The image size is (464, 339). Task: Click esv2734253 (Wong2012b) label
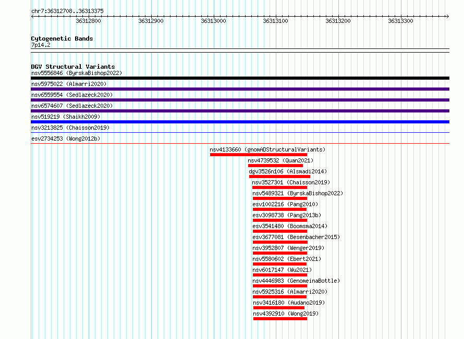tap(66, 139)
